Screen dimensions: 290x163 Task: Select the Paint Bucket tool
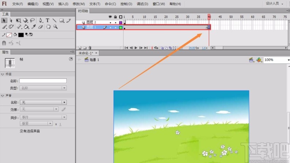tap(26, 27)
